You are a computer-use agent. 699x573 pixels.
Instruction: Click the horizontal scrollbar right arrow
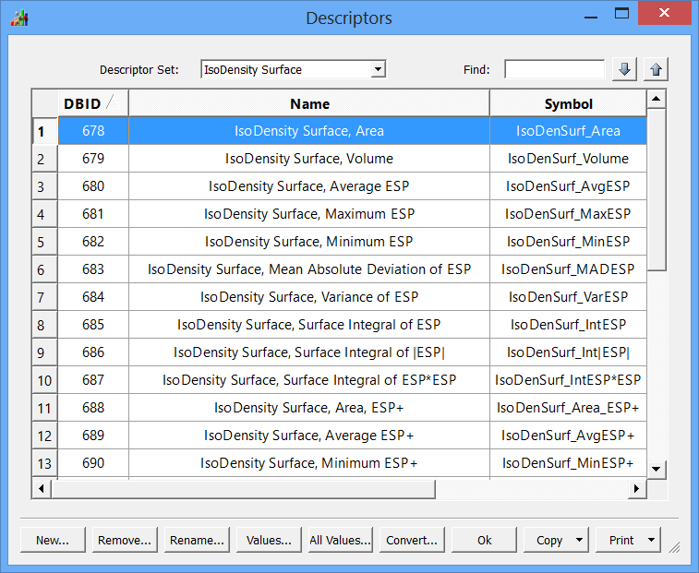tap(636, 489)
